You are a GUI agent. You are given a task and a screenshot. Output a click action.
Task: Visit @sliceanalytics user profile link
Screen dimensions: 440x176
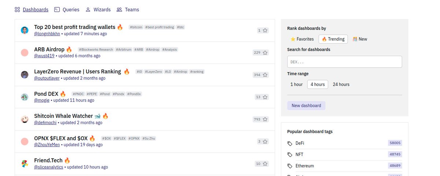click(x=49, y=167)
